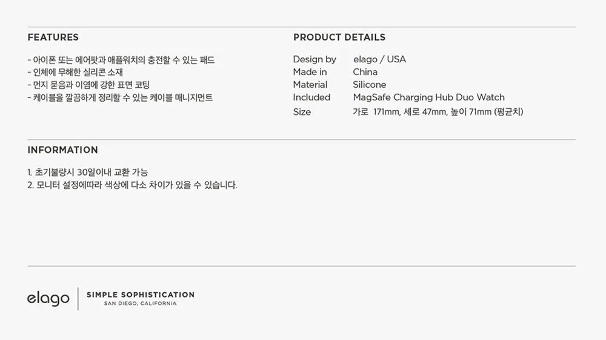Screen dimensions: 606x340
Task: Select the 171mm size dimensions text
Action: [438, 112]
